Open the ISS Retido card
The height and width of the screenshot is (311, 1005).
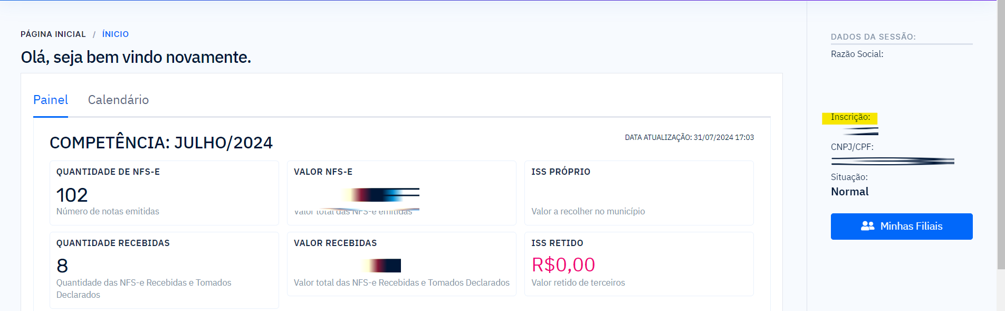[x=638, y=264]
